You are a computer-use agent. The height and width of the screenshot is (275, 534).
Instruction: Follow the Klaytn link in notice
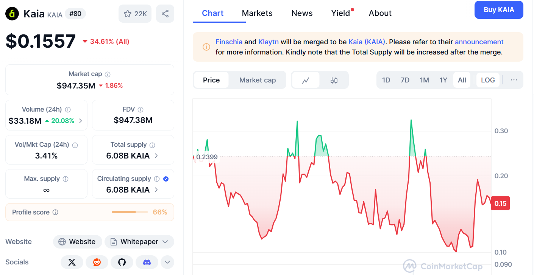click(x=269, y=42)
